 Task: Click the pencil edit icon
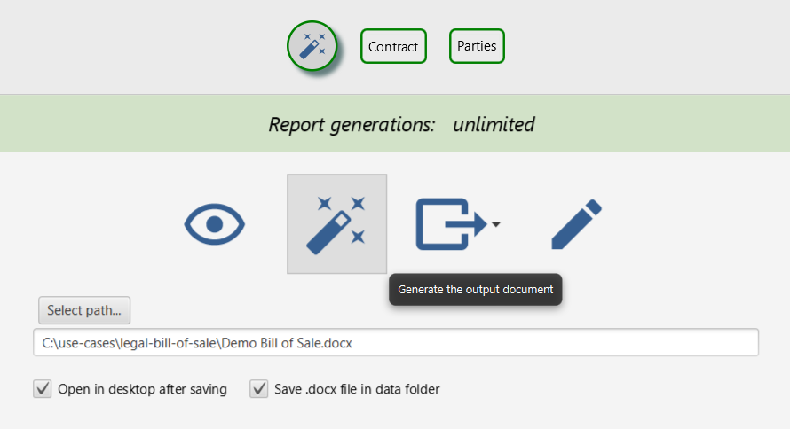(576, 224)
